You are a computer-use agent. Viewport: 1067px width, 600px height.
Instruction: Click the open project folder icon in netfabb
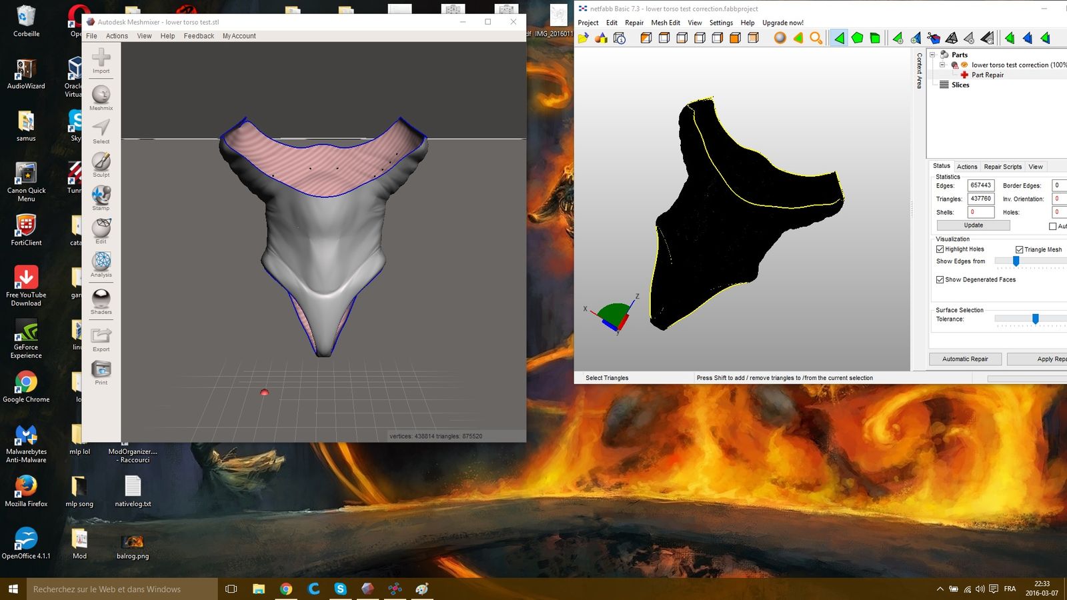coord(584,38)
